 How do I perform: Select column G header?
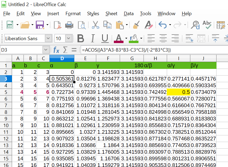132,59
